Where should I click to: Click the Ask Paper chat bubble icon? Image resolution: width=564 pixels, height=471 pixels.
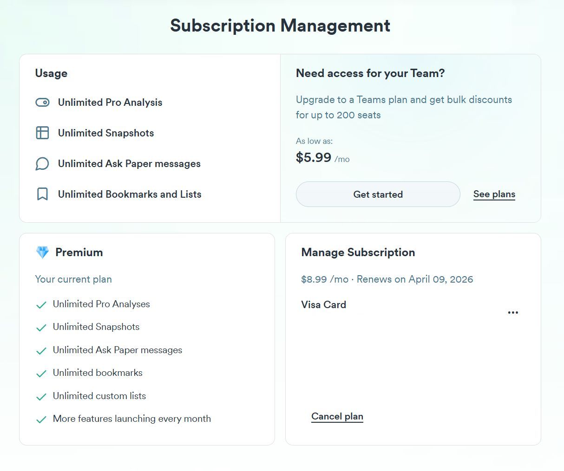42,164
